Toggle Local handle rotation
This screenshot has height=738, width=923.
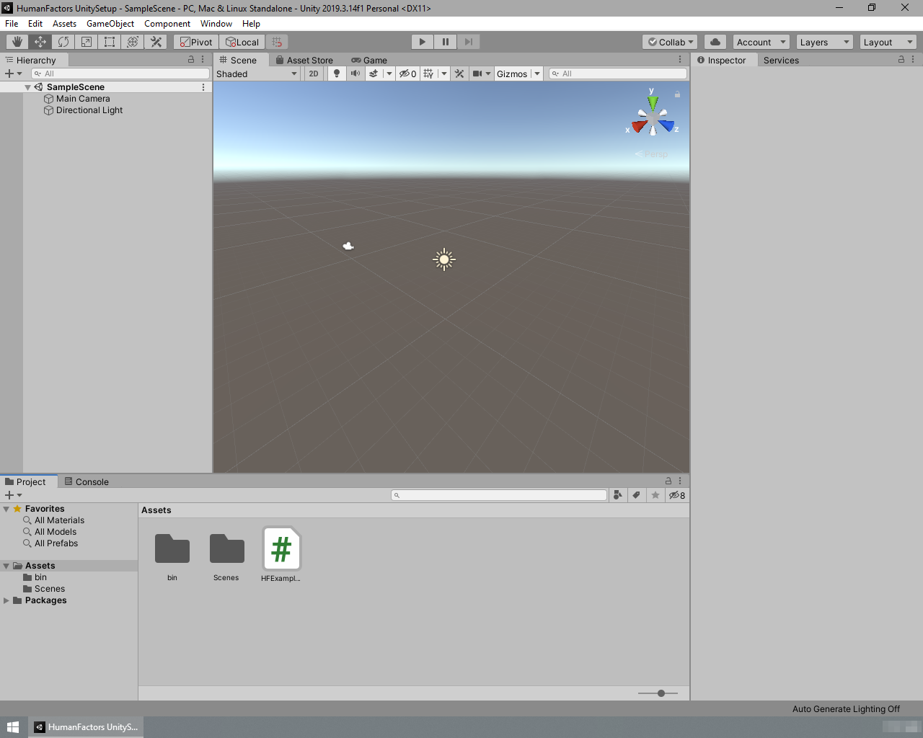(x=242, y=42)
